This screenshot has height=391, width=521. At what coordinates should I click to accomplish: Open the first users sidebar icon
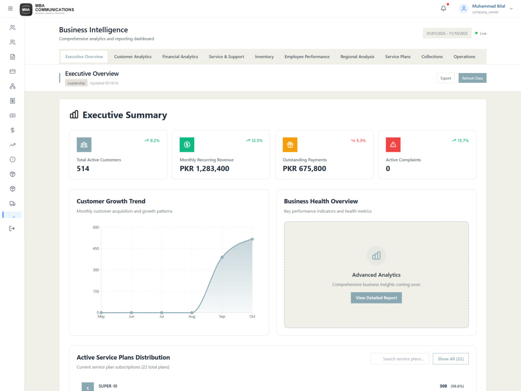[x=13, y=28]
